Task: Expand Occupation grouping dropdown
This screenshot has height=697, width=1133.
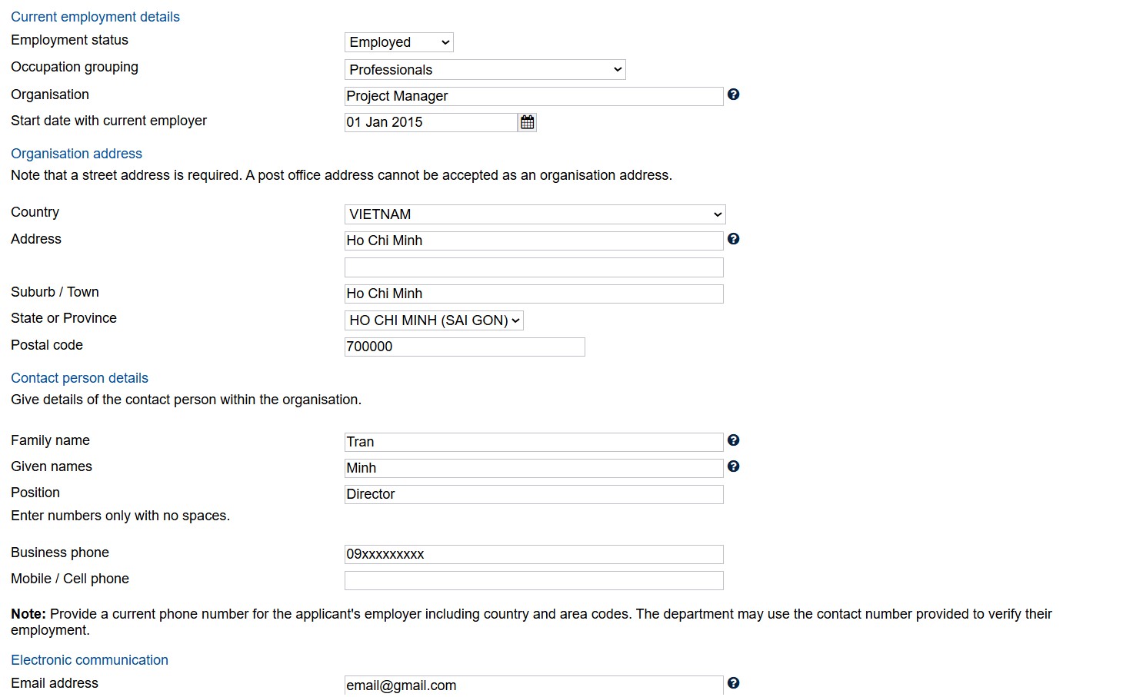Action: click(485, 70)
